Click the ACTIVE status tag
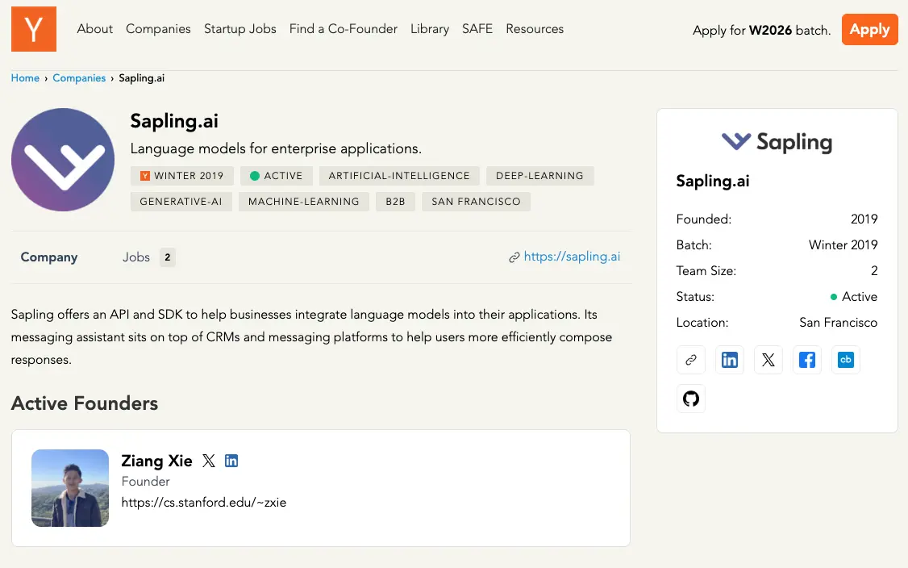 pyautogui.click(x=277, y=176)
